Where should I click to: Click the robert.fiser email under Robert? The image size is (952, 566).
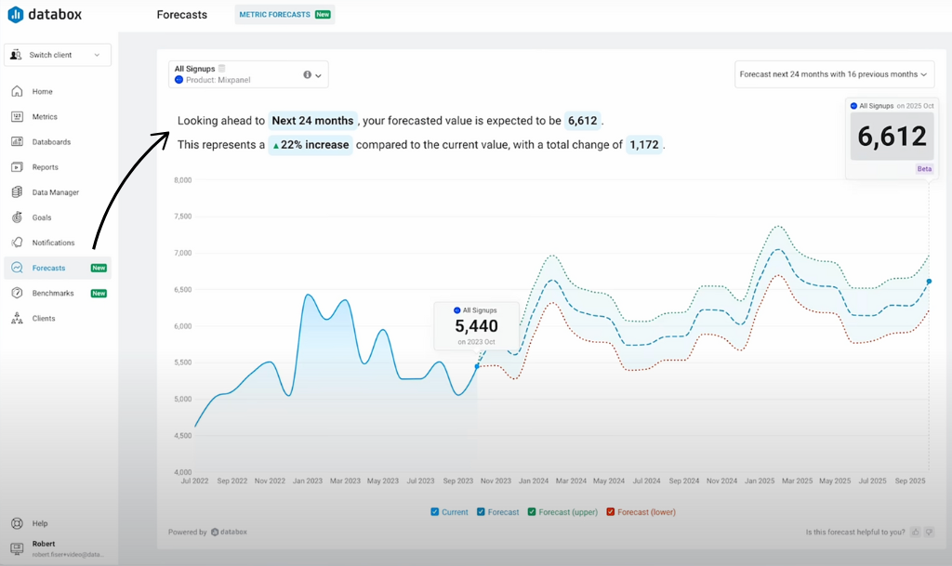68,555
